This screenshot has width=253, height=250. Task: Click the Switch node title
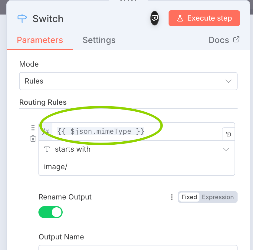pos(48,19)
